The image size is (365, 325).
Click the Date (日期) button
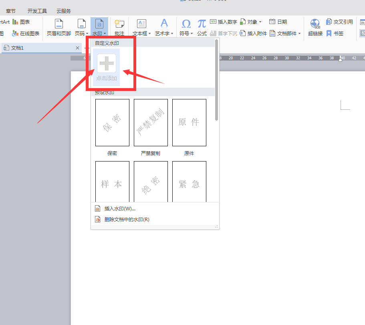[278, 22]
